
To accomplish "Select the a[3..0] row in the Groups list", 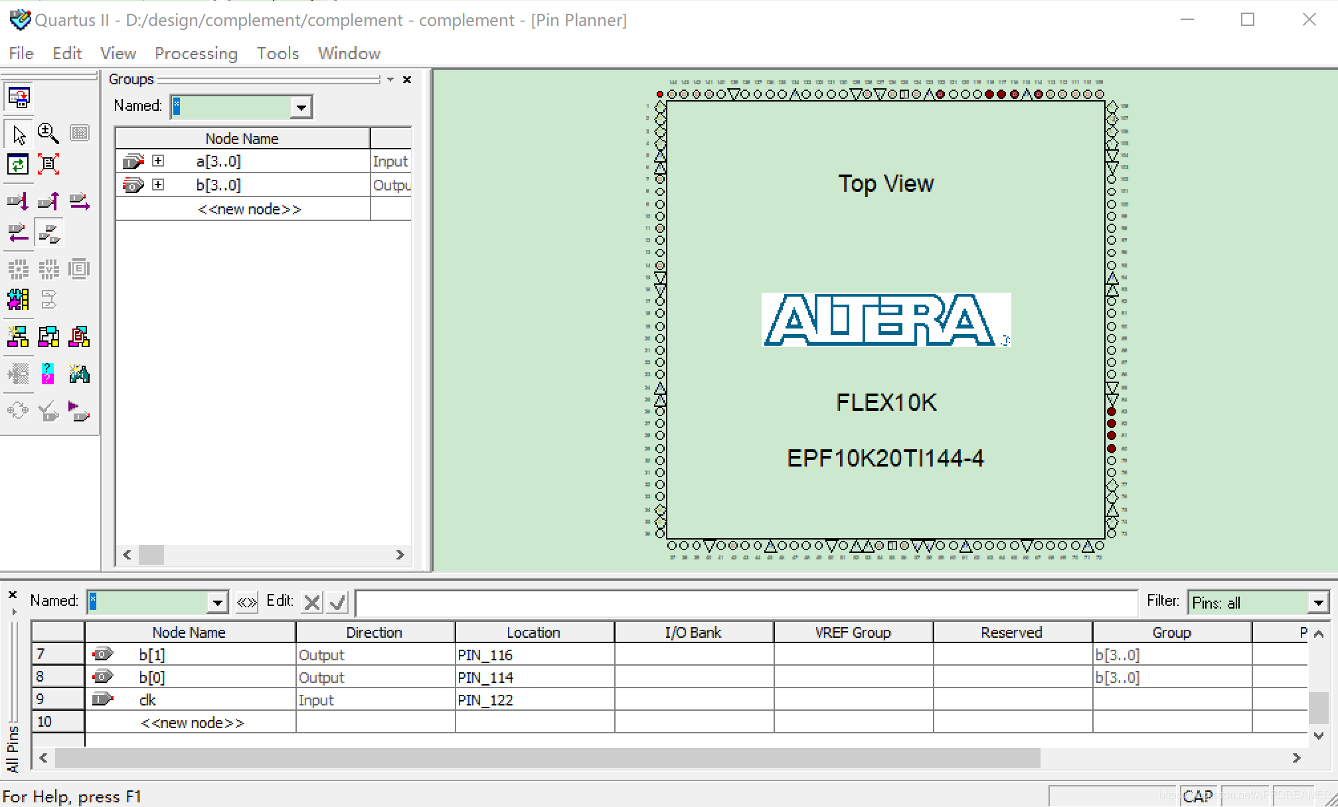I will [x=264, y=161].
